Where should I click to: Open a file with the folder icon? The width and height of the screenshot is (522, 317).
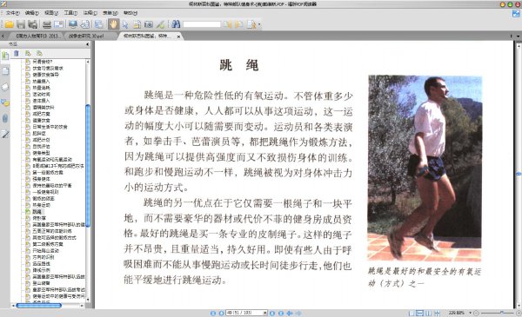click(9, 24)
